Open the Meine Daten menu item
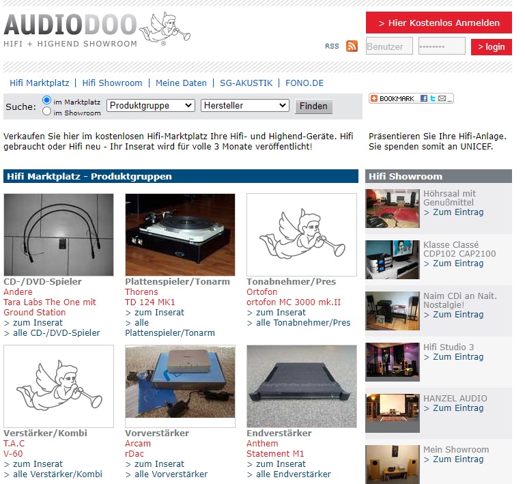Viewport: 525px width, 484px height. [181, 83]
